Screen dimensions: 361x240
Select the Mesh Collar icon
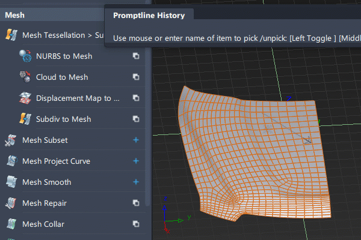[x=11, y=224]
